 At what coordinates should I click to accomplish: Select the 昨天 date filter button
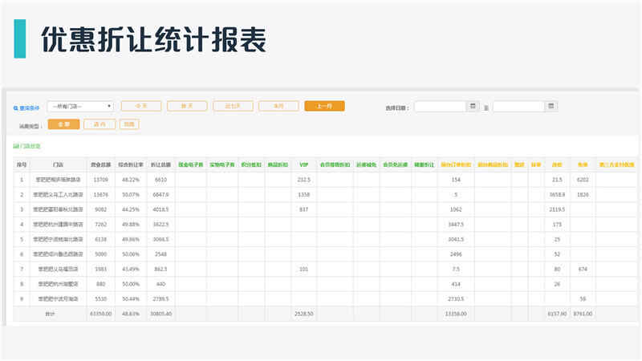(187, 106)
